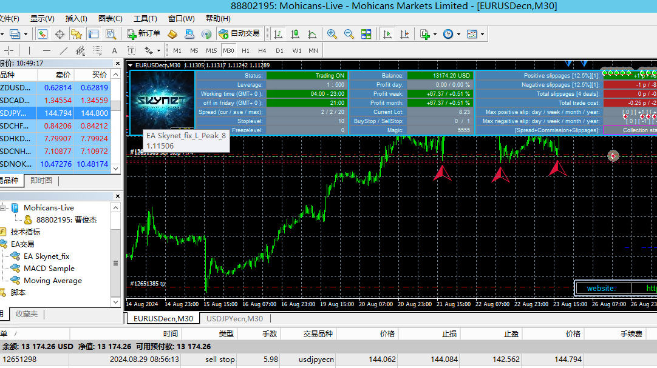Switch to H4 timeframe
657x368 pixels.
point(262,50)
